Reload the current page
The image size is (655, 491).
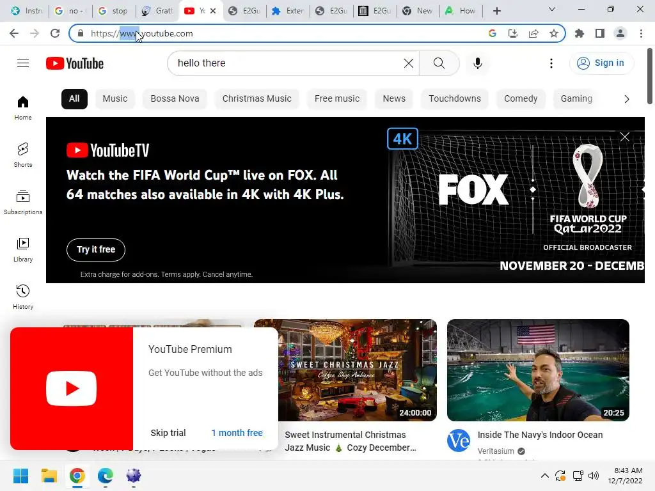(x=55, y=33)
